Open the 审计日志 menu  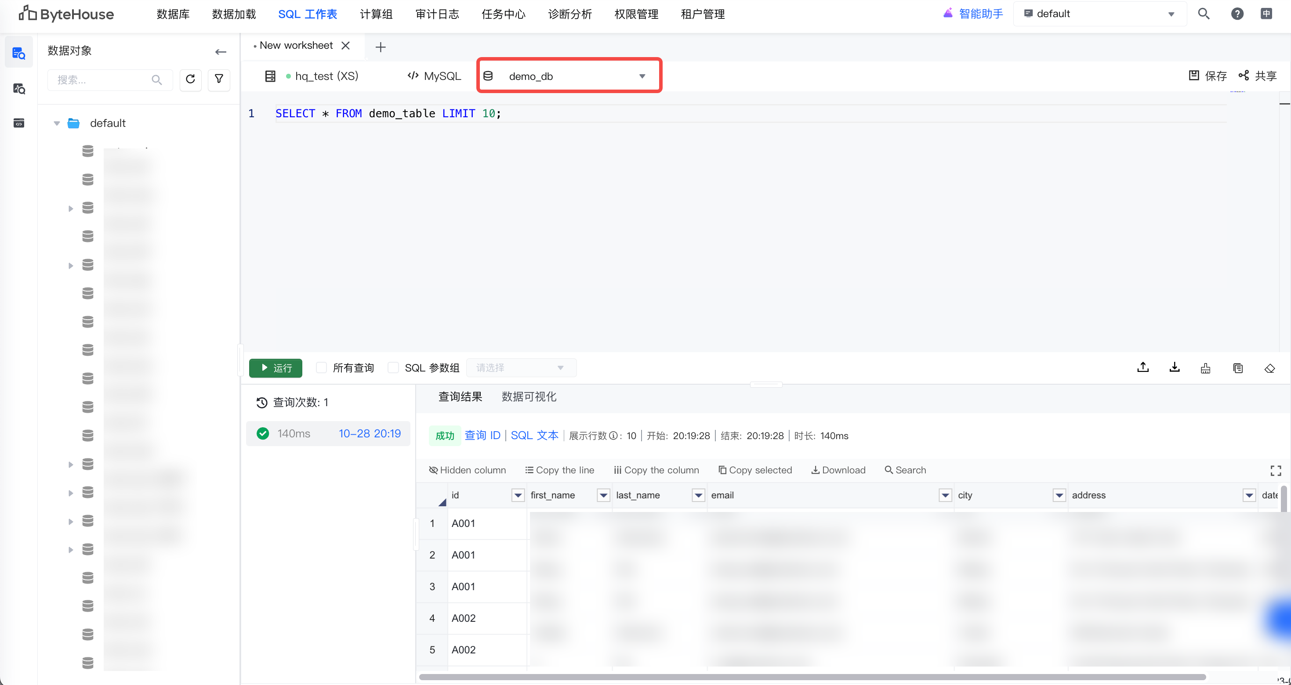437,14
